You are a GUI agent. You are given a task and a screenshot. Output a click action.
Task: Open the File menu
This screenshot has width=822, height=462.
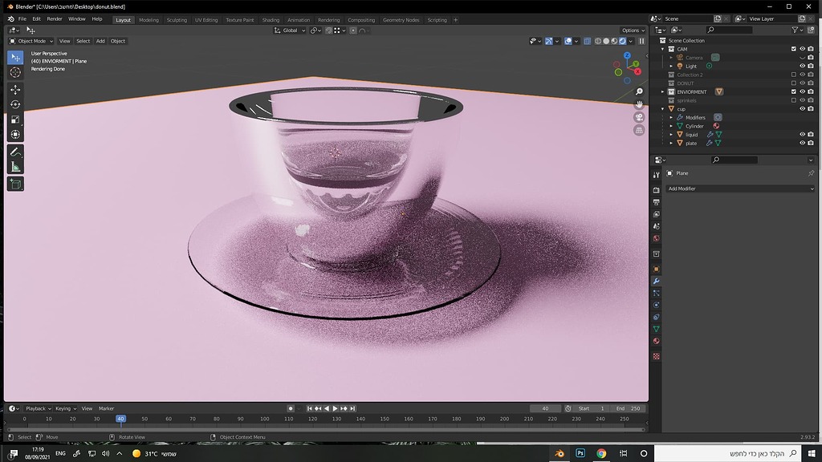[x=22, y=19]
